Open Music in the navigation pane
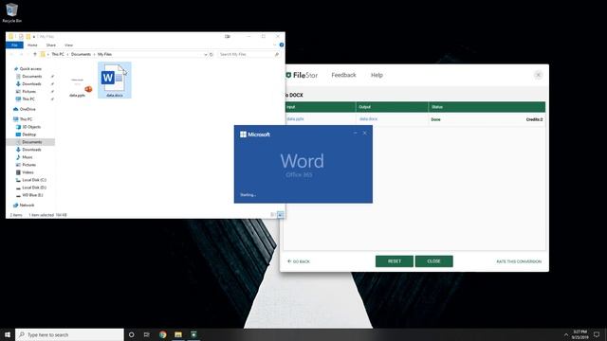The height and width of the screenshot is (341, 607). (x=28, y=157)
